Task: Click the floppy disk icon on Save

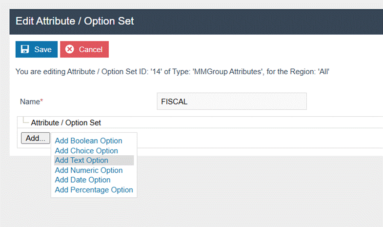Action: 25,49
